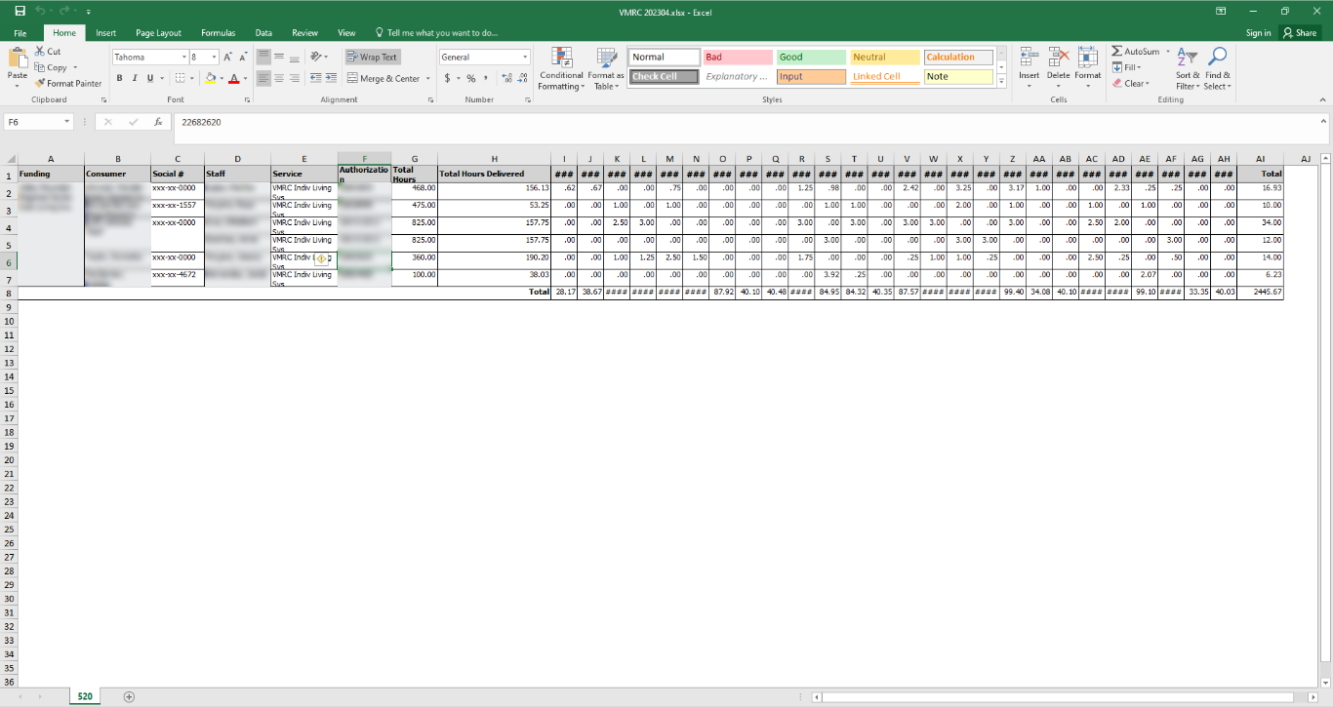Switch to the Formulas ribbon tab
1333x707 pixels.
coord(218,32)
